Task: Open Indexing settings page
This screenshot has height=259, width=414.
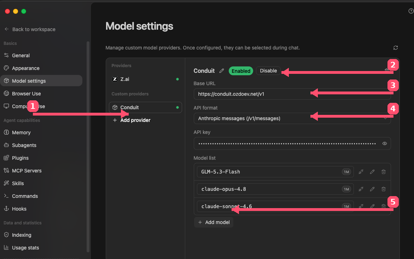Action: click(x=41, y=235)
